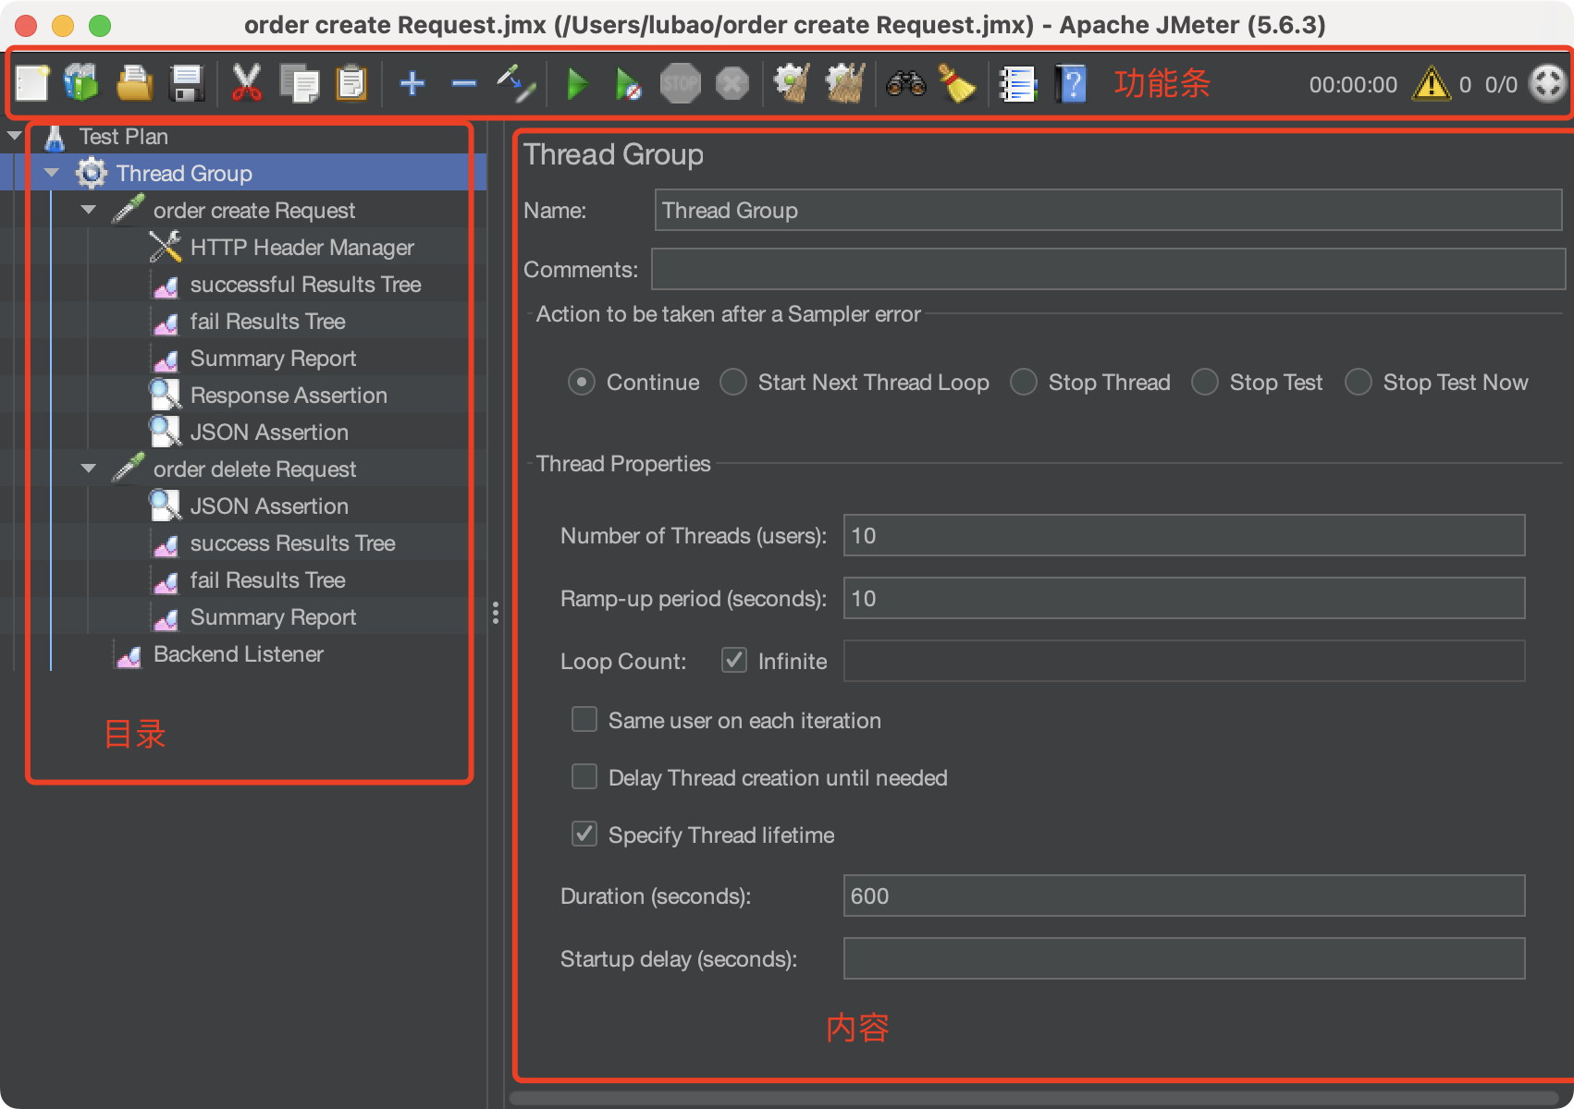
Task: Select order delete Request in tree
Action: click(254, 469)
